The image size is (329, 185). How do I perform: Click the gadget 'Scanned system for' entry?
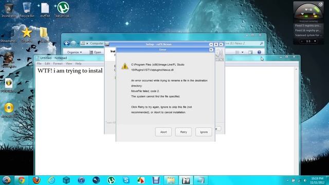(x=308, y=35)
